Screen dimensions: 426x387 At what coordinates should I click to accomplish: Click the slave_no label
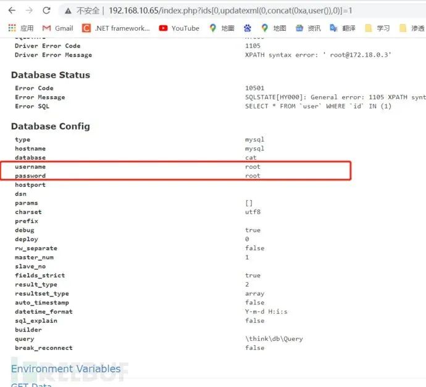30,266
